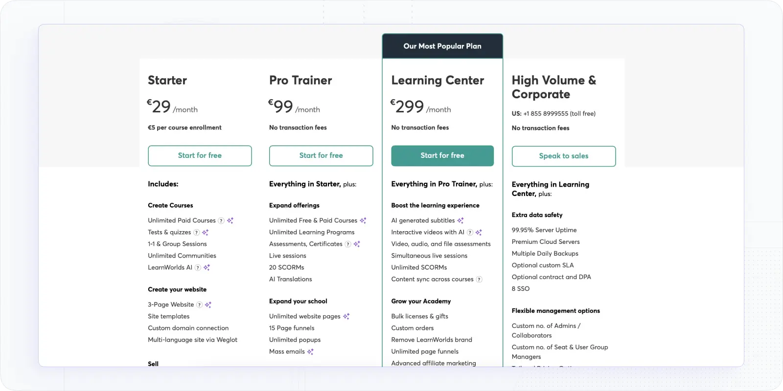Start for free on the Starter plan
The width and height of the screenshot is (783, 391).
click(200, 155)
